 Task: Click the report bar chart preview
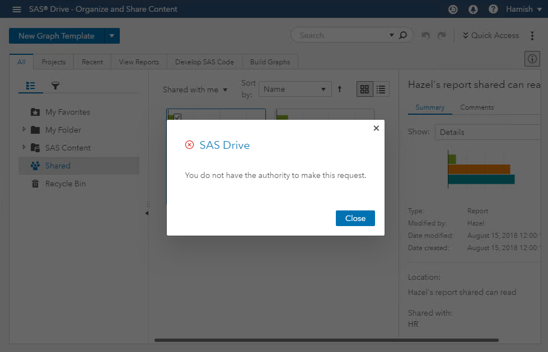click(x=481, y=169)
